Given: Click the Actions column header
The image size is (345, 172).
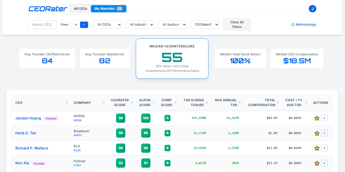Looking at the screenshot, I should tap(321, 103).
